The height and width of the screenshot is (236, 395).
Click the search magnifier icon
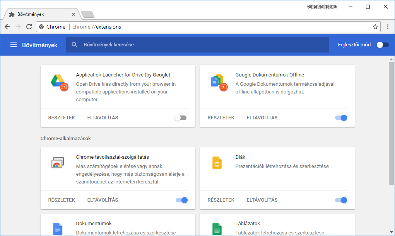(x=74, y=45)
